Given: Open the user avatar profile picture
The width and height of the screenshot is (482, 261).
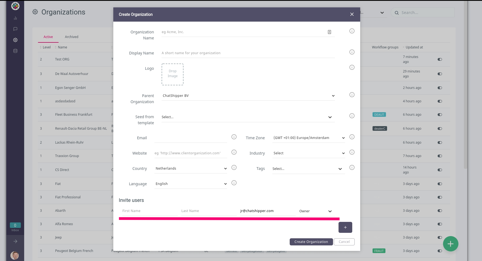Looking at the screenshot, I should click(15, 256).
